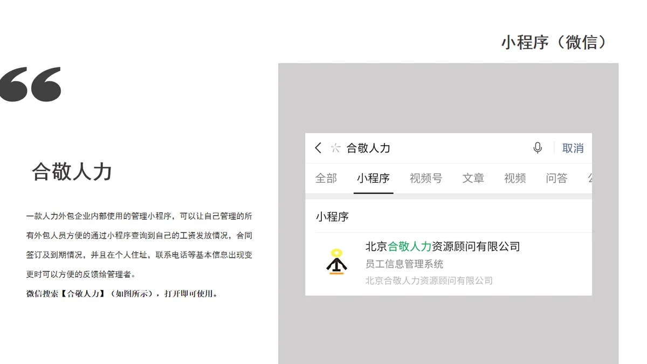
Task: Click the 小程序 section heading in results
Action: [332, 217]
